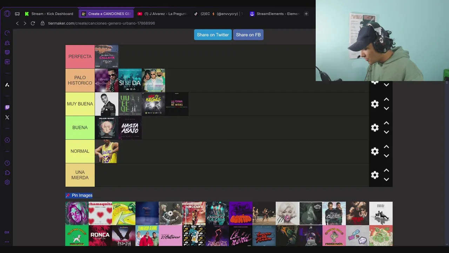Viewport: 449px width, 253px height.
Task: Switch to J Alvarez - La Pregunta tab
Action: tap(162, 14)
